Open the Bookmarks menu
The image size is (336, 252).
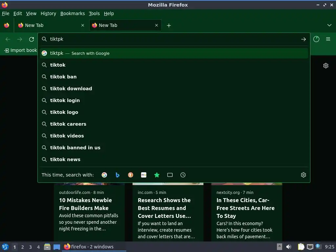[73, 13]
